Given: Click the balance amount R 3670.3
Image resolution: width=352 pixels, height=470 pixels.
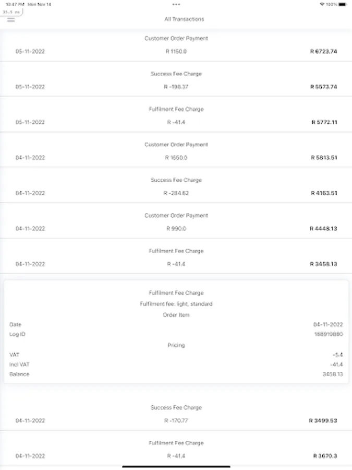Looking at the screenshot, I should pyautogui.click(x=325, y=456).
